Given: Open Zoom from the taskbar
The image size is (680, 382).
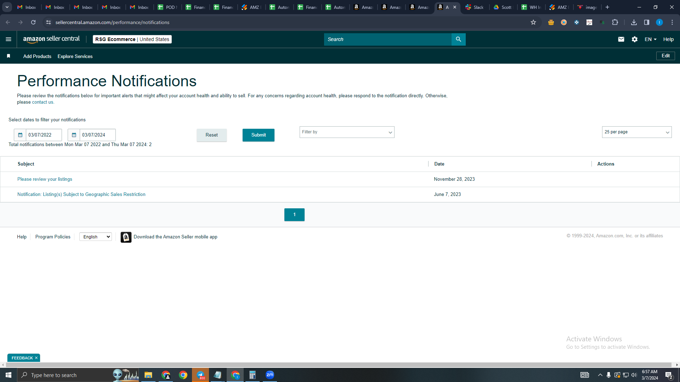Looking at the screenshot, I should pyautogui.click(x=270, y=375).
